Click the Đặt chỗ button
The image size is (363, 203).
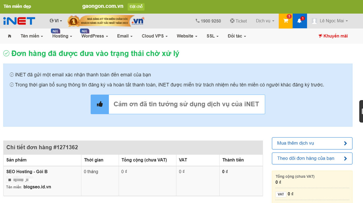136,7
